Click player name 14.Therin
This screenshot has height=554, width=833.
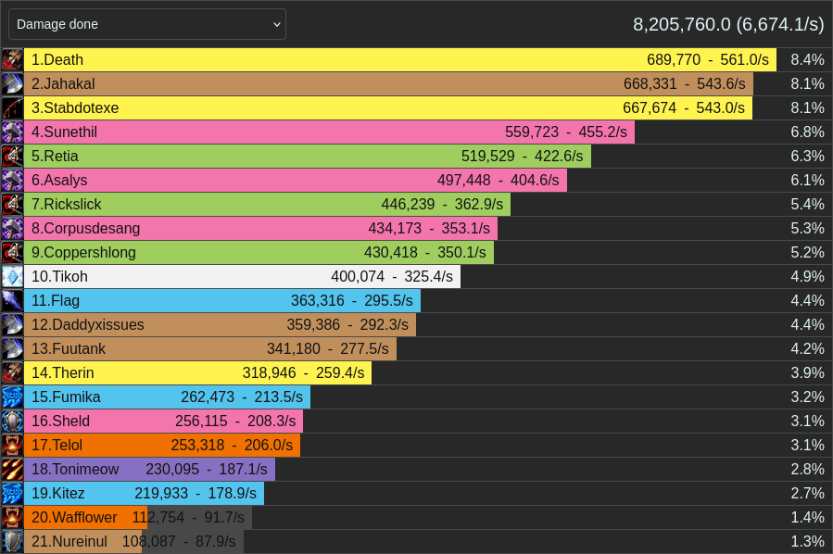(x=63, y=372)
